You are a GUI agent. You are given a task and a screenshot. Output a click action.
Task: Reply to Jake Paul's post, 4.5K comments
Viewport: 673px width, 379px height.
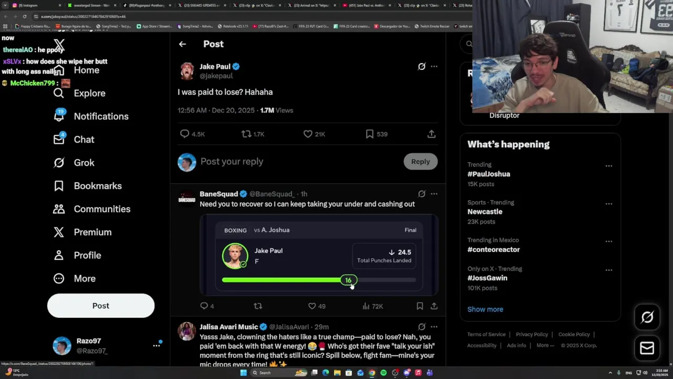coord(192,134)
